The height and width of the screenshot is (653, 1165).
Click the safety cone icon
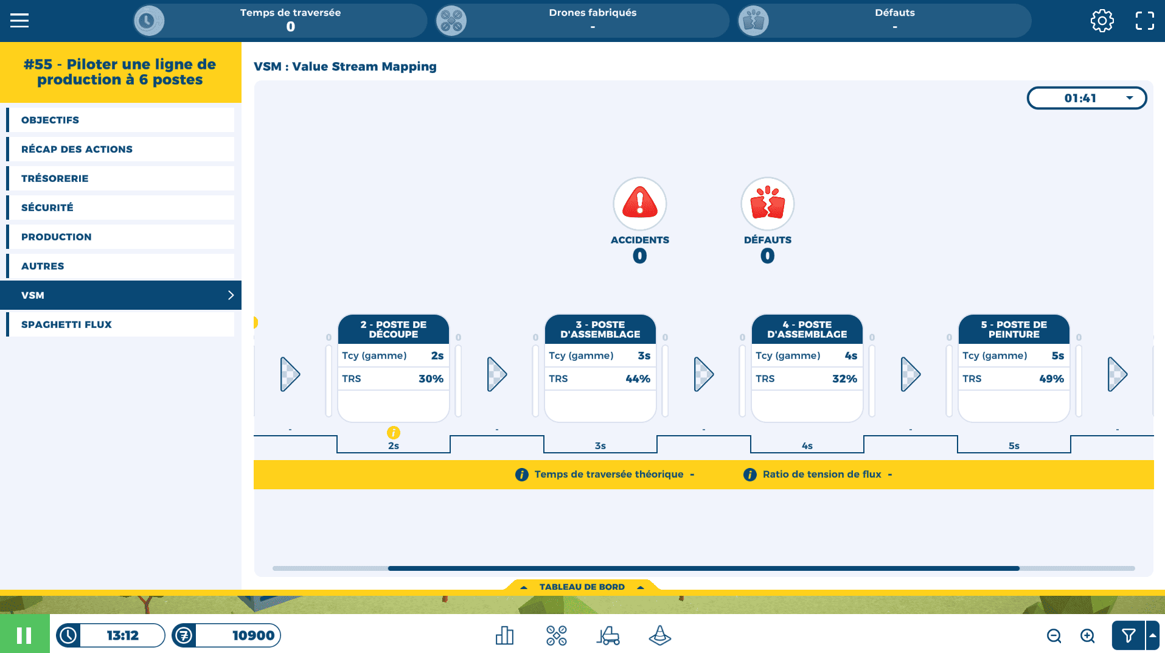click(659, 636)
